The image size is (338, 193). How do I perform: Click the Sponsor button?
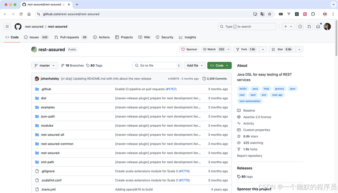[189, 49]
